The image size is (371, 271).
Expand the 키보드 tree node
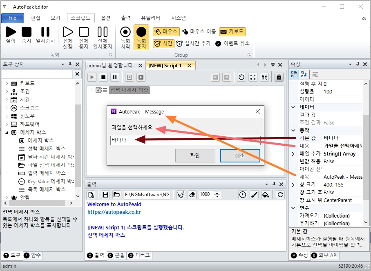[7, 83]
